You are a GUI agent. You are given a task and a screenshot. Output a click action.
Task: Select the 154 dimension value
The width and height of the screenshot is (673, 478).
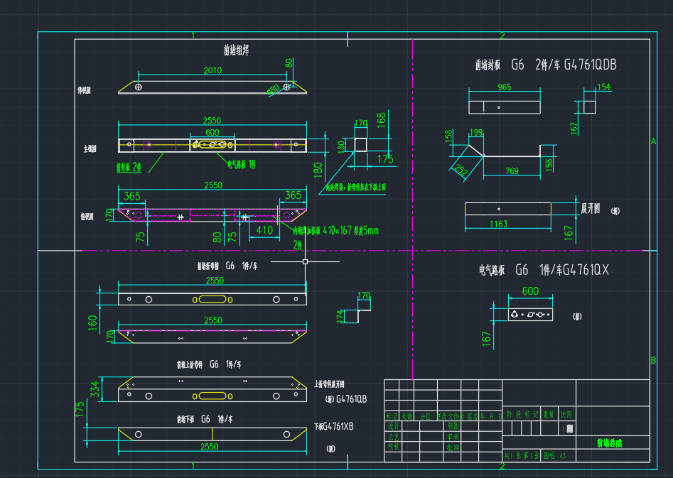[x=604, y=87]
